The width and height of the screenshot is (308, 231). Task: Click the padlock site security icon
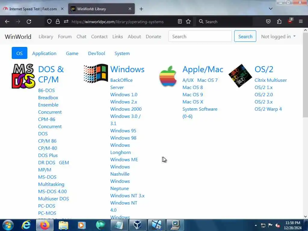pyautogui.click(x=57, y=22)
